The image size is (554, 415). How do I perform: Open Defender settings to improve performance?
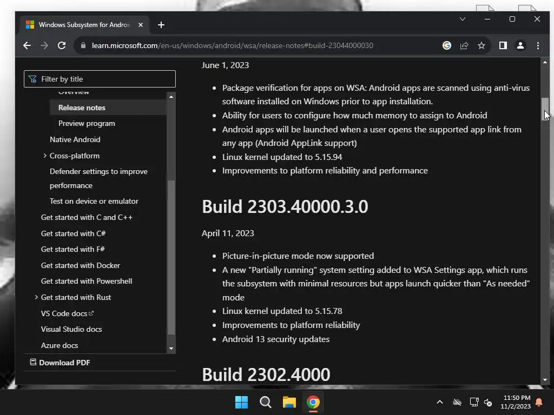coord(98,178)
